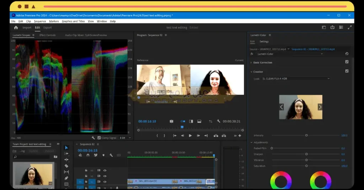
Task: Collapse the Creative section
Action: coord(251,72)
